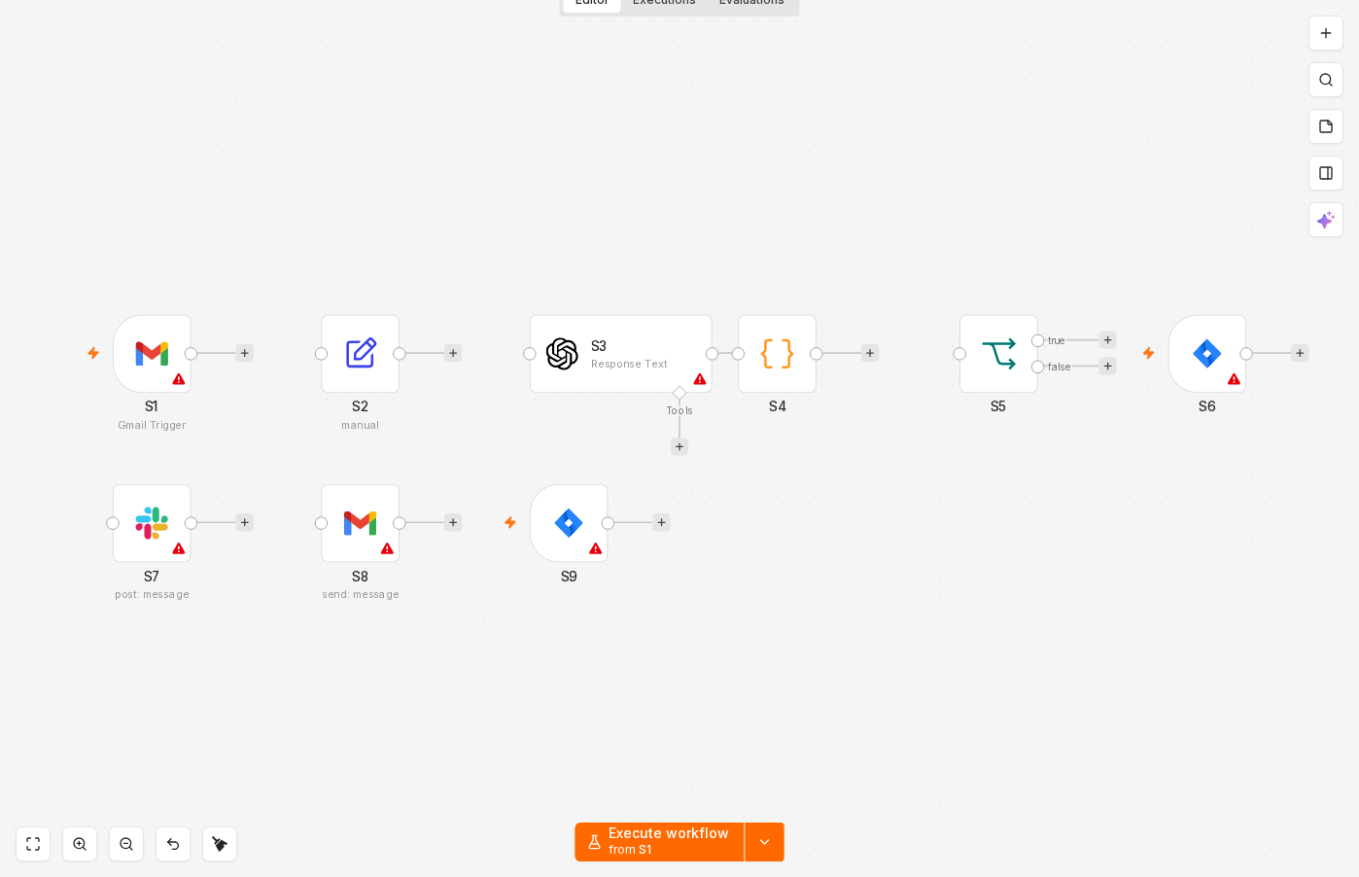Click the lightning trigger icon beside S6
This screenshot has width=1359, height=877.
[x=1148, y=353]
